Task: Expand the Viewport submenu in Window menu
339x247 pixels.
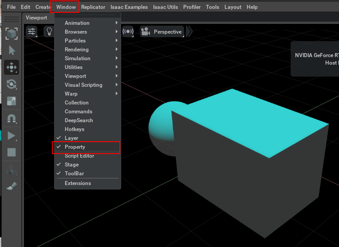Action: click(x=87, y=76)
